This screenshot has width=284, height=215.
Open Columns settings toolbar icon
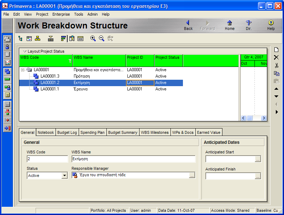click(x=72, y=38)
